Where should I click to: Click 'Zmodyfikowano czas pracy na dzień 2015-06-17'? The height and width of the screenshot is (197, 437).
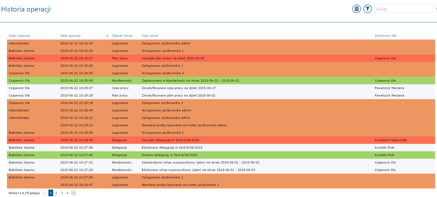(x=179, y=88)
